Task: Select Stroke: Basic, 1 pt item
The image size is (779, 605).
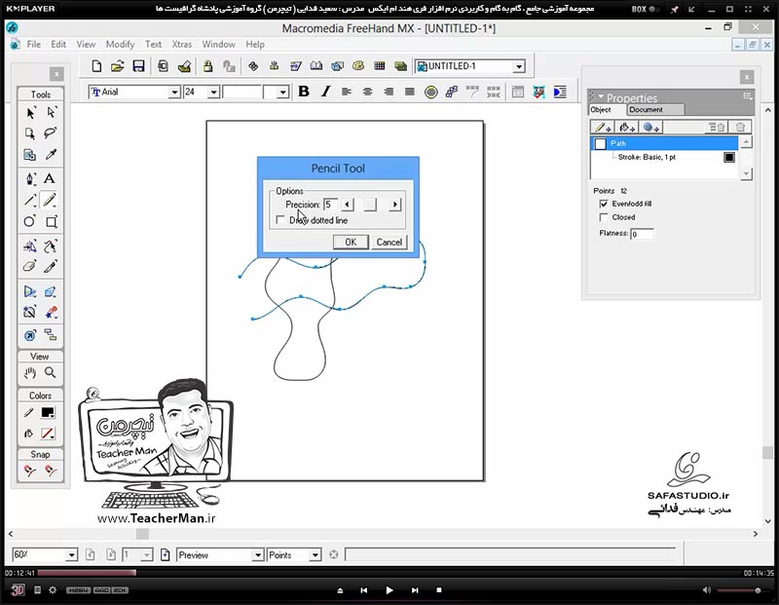Action: point(647,157)
